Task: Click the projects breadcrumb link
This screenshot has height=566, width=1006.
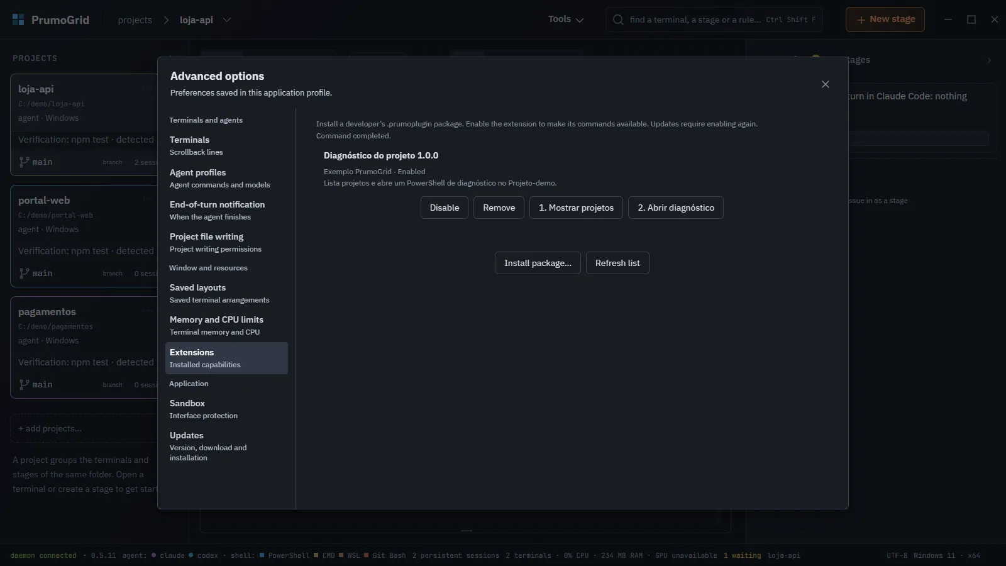Action: click(135, 20)
